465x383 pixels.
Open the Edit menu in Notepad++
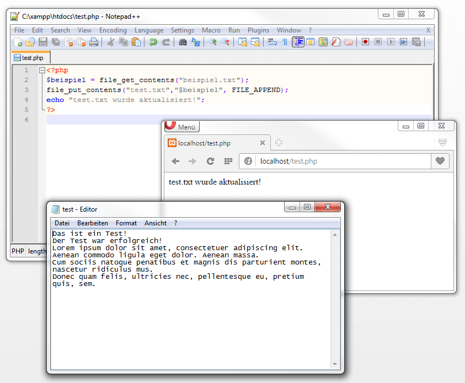[38, 30]
